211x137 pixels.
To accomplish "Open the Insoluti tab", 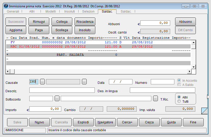I will pyautogui.click(x=70, y=12).
